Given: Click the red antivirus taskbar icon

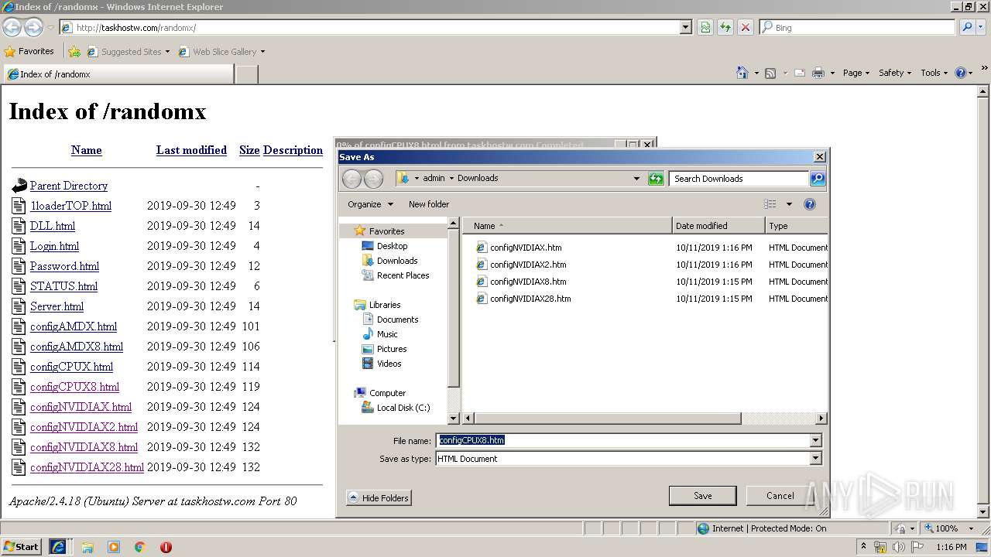Looking at the screenshot, I should [166, 547].
